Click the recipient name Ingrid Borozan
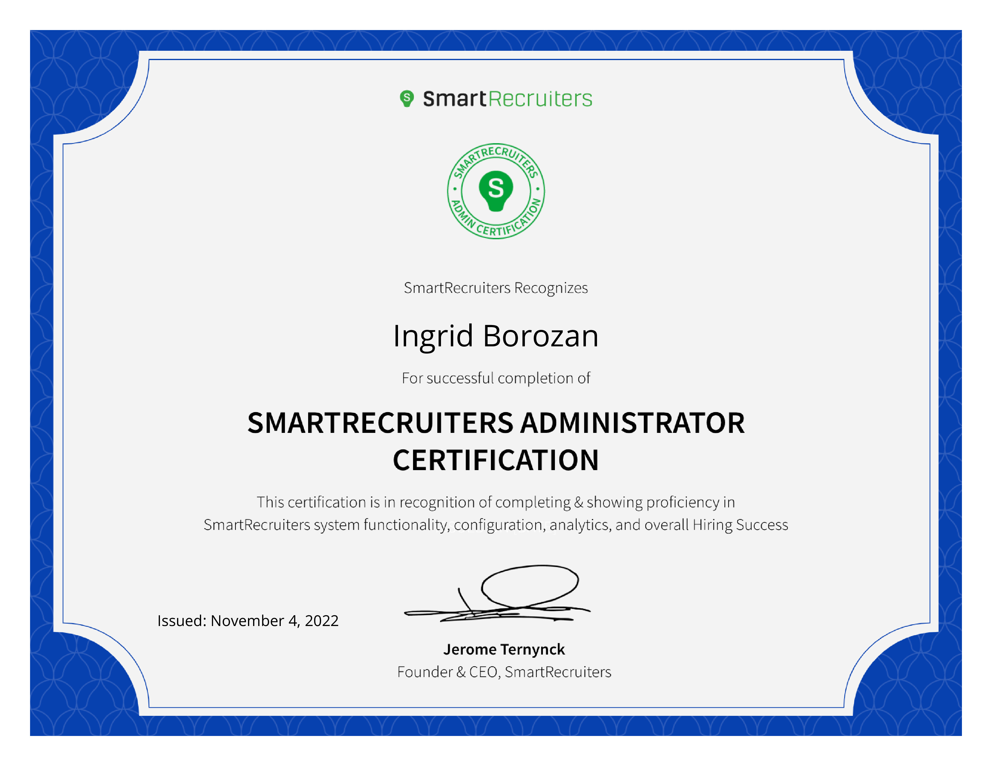Screen dimensions: 992x766 496,337
